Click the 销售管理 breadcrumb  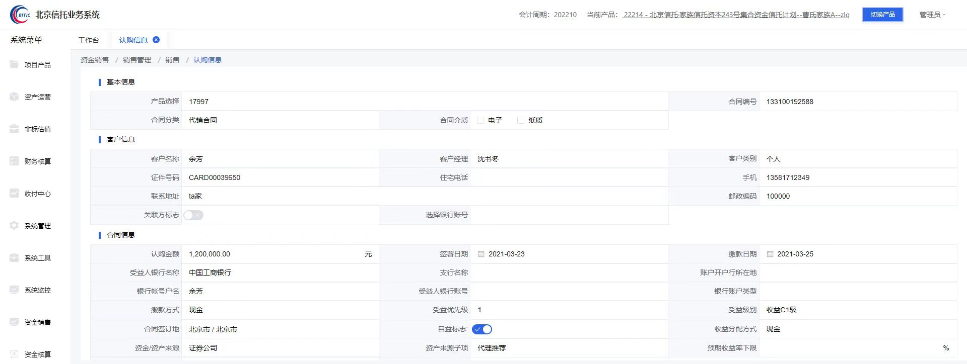(137, 60)
